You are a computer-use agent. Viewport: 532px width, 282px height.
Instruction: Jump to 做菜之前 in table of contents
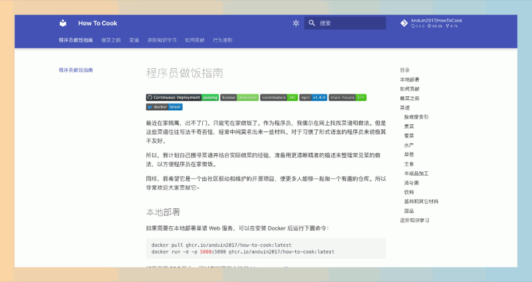point(410,98)
